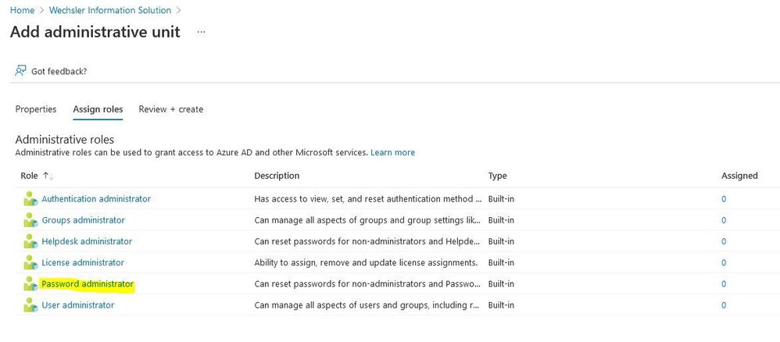This screenshot has height=342, width=780.
Task: Open Wechsler Information Solution breadcrumb link
Action: [x=110, y=10]
